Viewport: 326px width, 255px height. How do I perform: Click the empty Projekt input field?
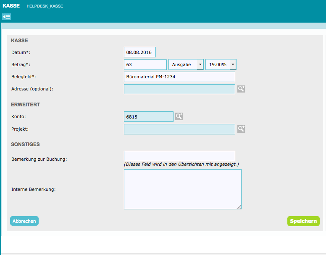point(179,129)
